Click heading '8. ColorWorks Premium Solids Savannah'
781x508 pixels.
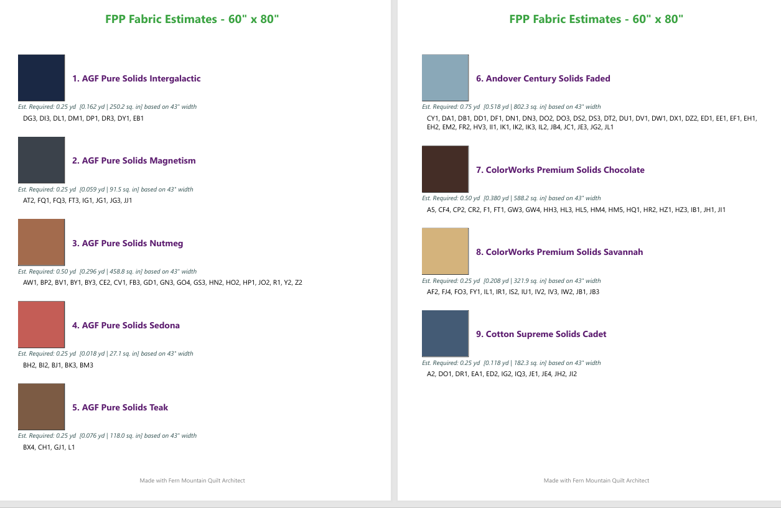[559, 252]
